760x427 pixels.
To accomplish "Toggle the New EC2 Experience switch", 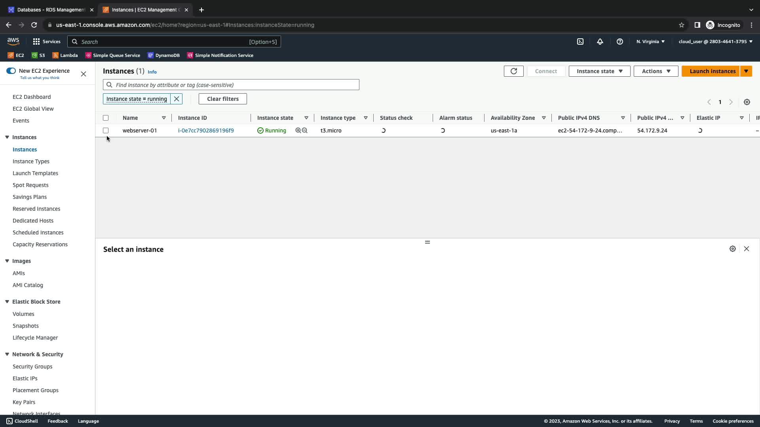I will pos(11,71).
